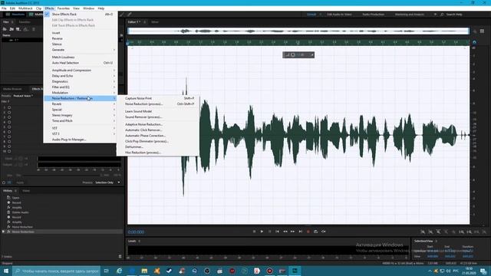Image resolution: width=491 pixels, height=276 pixels.
Task: Open the Process Selection Only dropdown
Action: [107, 182]
